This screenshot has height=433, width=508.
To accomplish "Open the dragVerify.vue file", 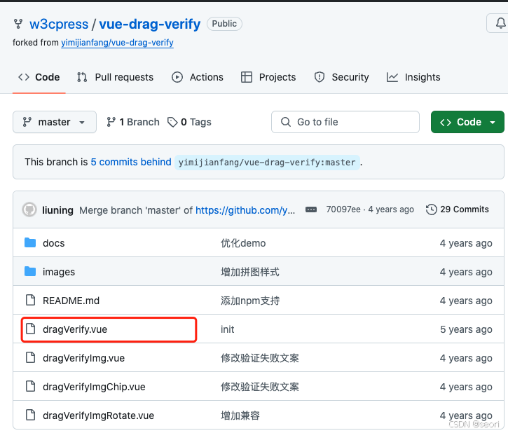I will tap(75, 329).
